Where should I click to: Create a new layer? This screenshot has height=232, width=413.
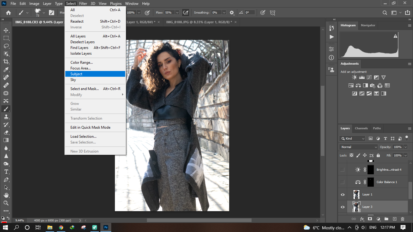click(395, 219)
